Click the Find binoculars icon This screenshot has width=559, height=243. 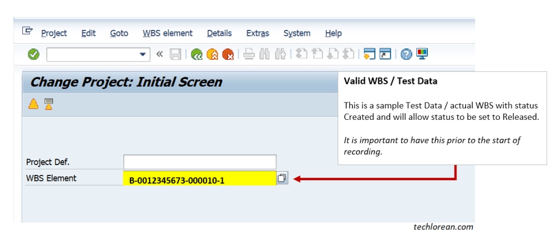coord(265,54)
